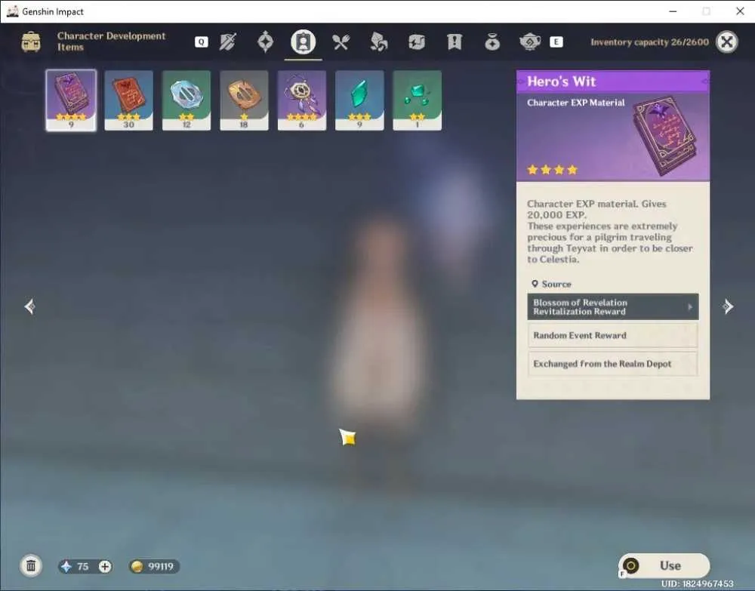Open the Precious Items pouch tab

[x=492, y=42]
